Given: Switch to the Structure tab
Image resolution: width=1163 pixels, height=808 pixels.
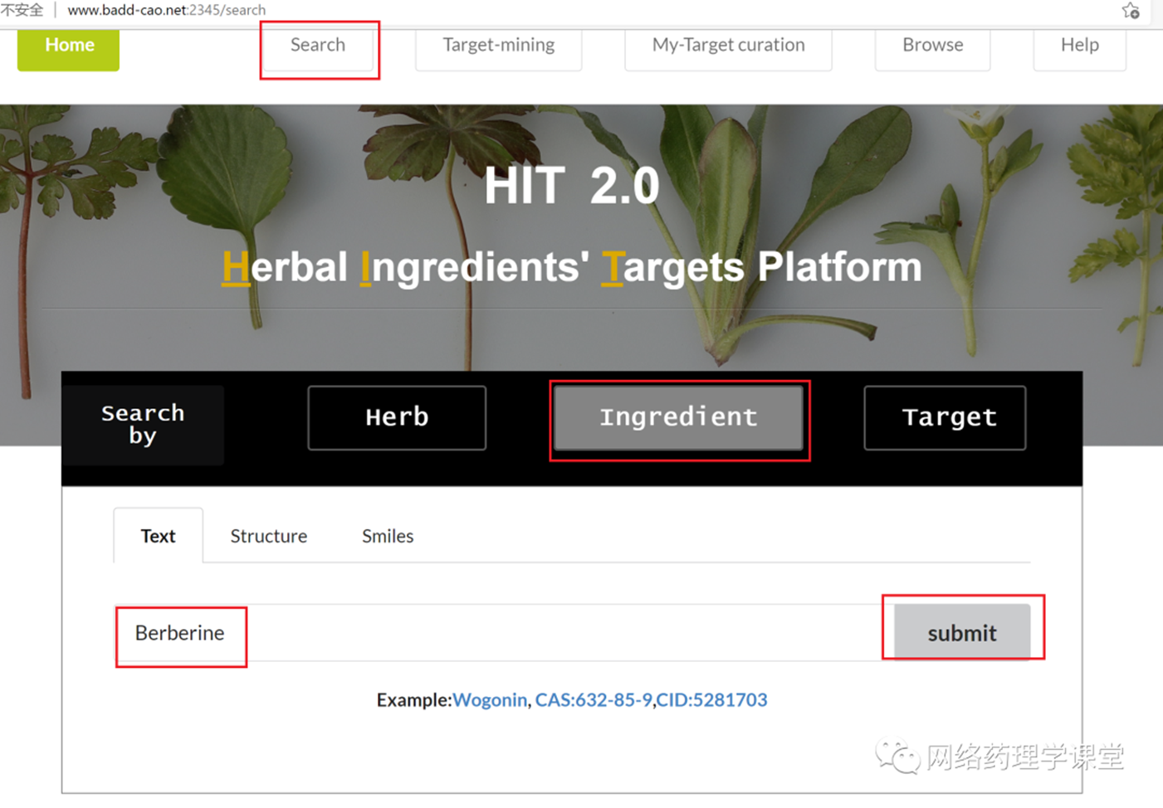Looking at the screenshot, I should pos(269,536).
